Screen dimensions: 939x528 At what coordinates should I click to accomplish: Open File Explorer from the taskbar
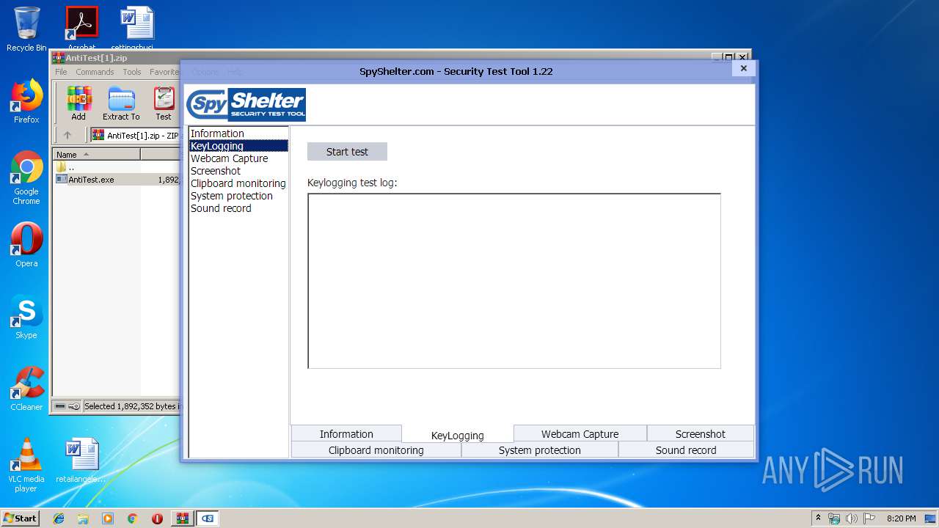[83, 518]
